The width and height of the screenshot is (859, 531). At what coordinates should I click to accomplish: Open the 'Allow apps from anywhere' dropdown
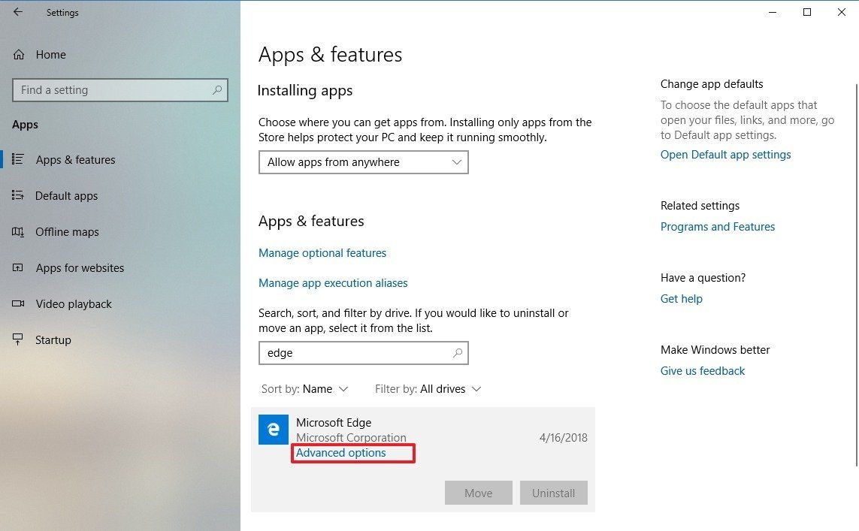(x=363, y=162)
